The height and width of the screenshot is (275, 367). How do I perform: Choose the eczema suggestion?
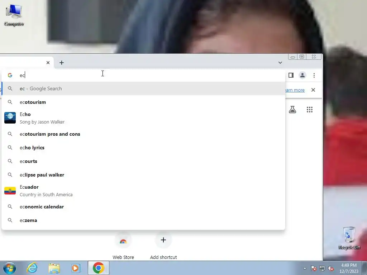(143, 220)
